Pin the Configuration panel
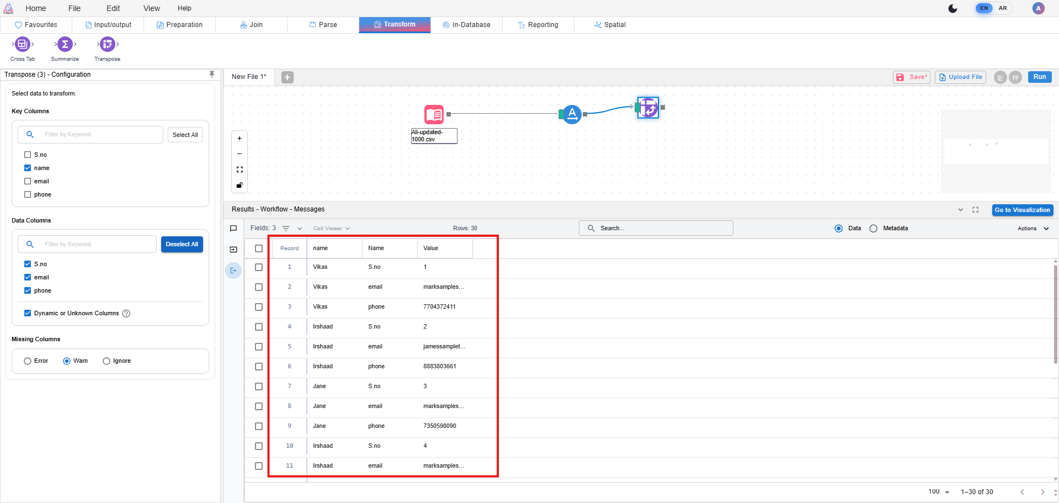Screen dimensions: 1059x503 coord(212,75)
